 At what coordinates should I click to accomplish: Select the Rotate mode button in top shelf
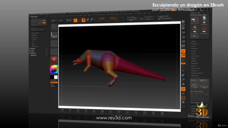pyautogui.click(x=92, y=20)
